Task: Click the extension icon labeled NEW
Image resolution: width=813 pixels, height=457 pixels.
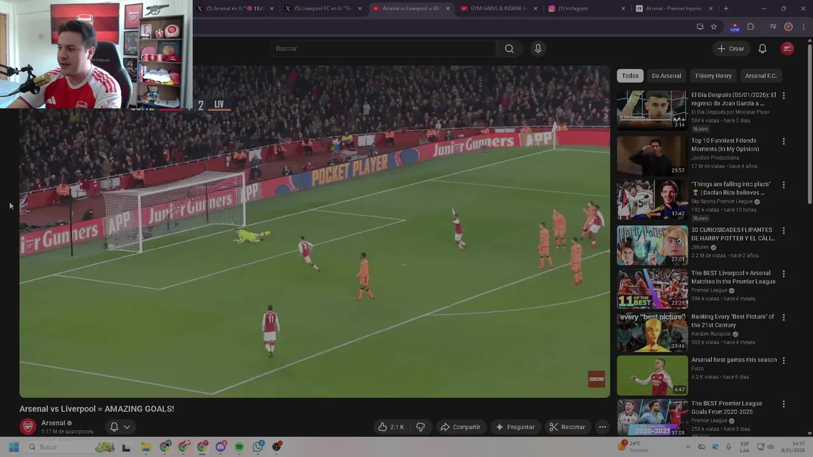Action: [x=735, y=27]
